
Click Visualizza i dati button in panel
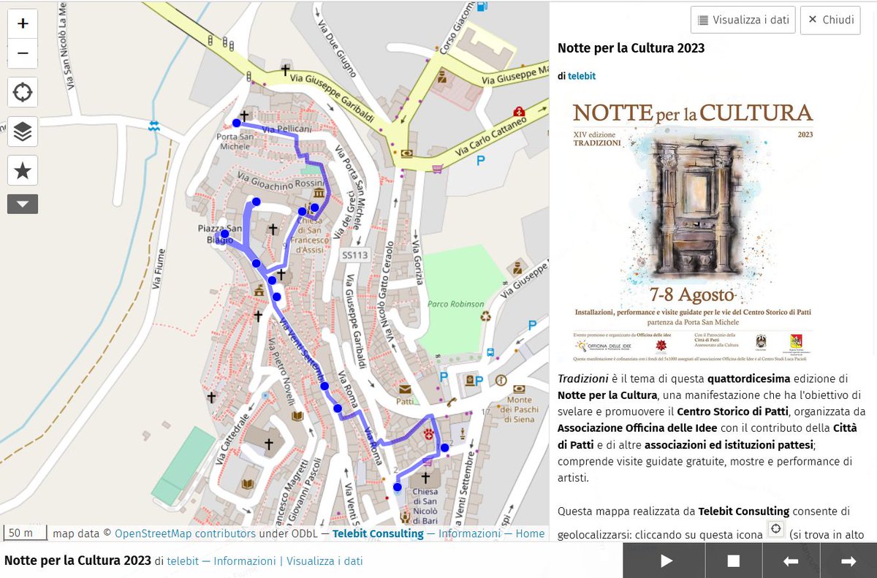(743, 20)
